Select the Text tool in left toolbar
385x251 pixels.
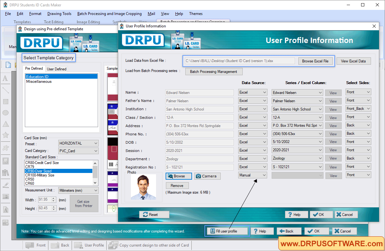point(5,79)
